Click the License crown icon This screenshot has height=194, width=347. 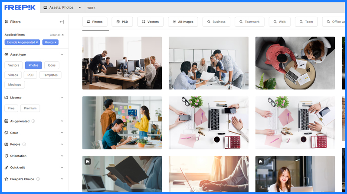pyautogui.click(x=6, y=98)
